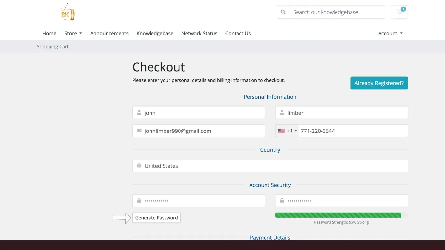Image resolution: width=445 pixels, height=250 pixels.
Task: Click the phone number field 771-220-5644
Action: click(x=353, y=131)
